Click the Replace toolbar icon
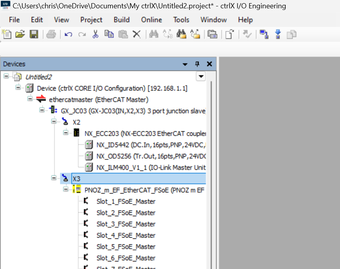This screenshot has height=269, width=340. pos(167,34)
